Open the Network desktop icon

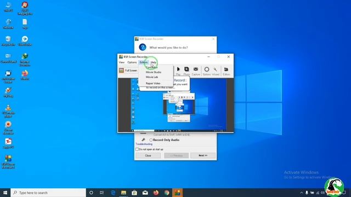[8, 24]
